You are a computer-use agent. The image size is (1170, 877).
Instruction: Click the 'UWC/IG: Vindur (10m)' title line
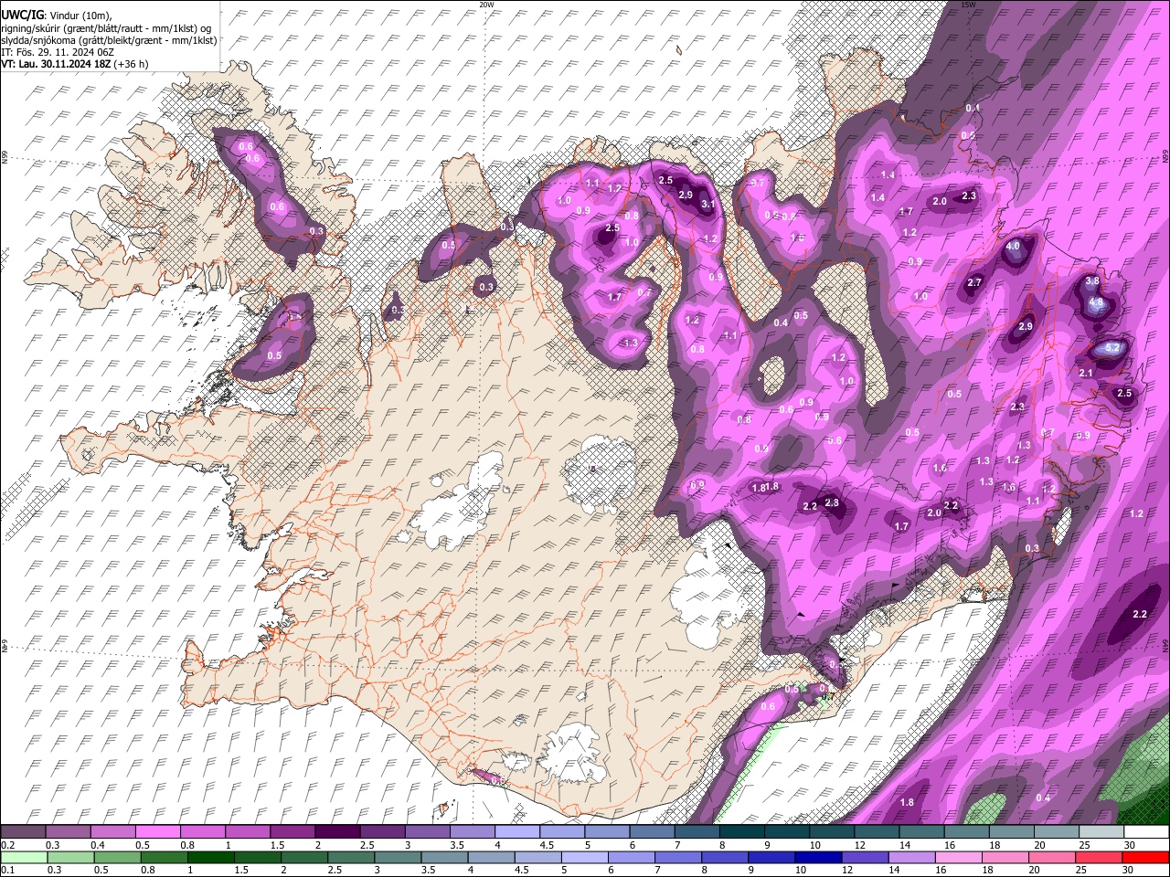[56, 15]
